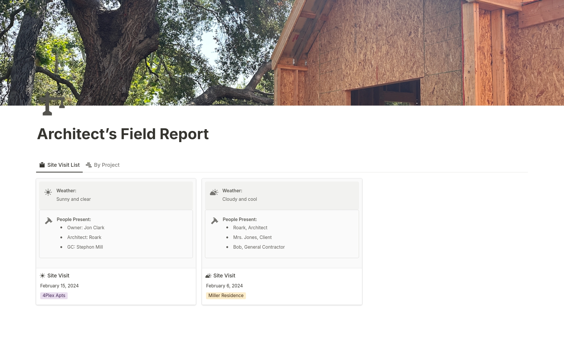Screen dimensions: 564x352
Task: Click Bob, General Contractor list item
Action: [259, 247]
